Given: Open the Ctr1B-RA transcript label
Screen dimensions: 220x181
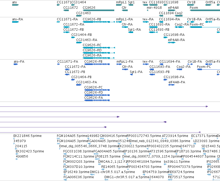Looking at the screenshot, I should [194, 19].
